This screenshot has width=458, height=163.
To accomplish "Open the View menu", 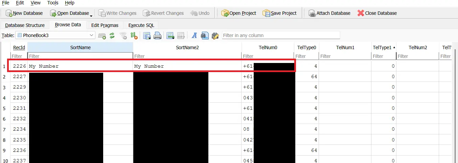I will click(x=36, y=3).
